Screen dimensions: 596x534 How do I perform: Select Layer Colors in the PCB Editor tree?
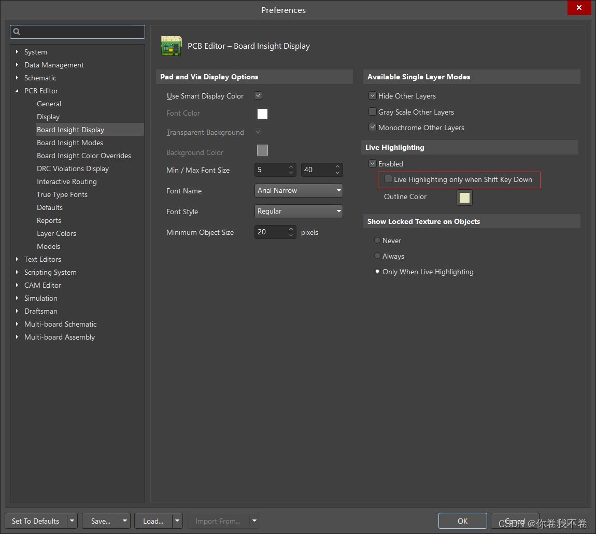tap(56, 233)
